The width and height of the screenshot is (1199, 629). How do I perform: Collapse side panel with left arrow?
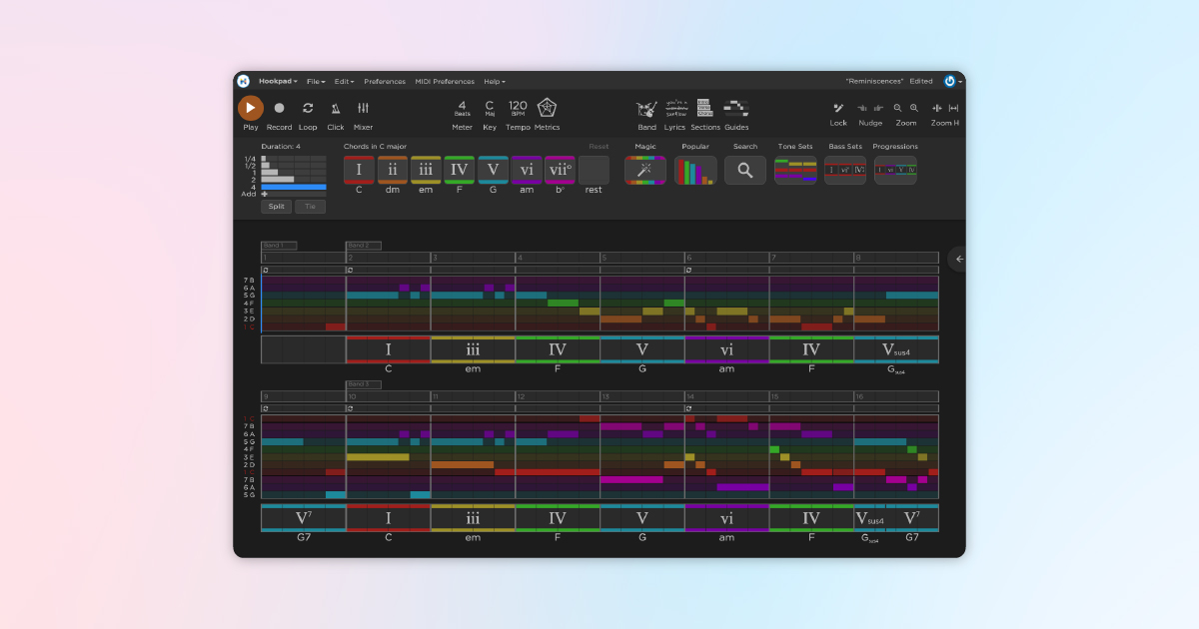coord(959,259)
